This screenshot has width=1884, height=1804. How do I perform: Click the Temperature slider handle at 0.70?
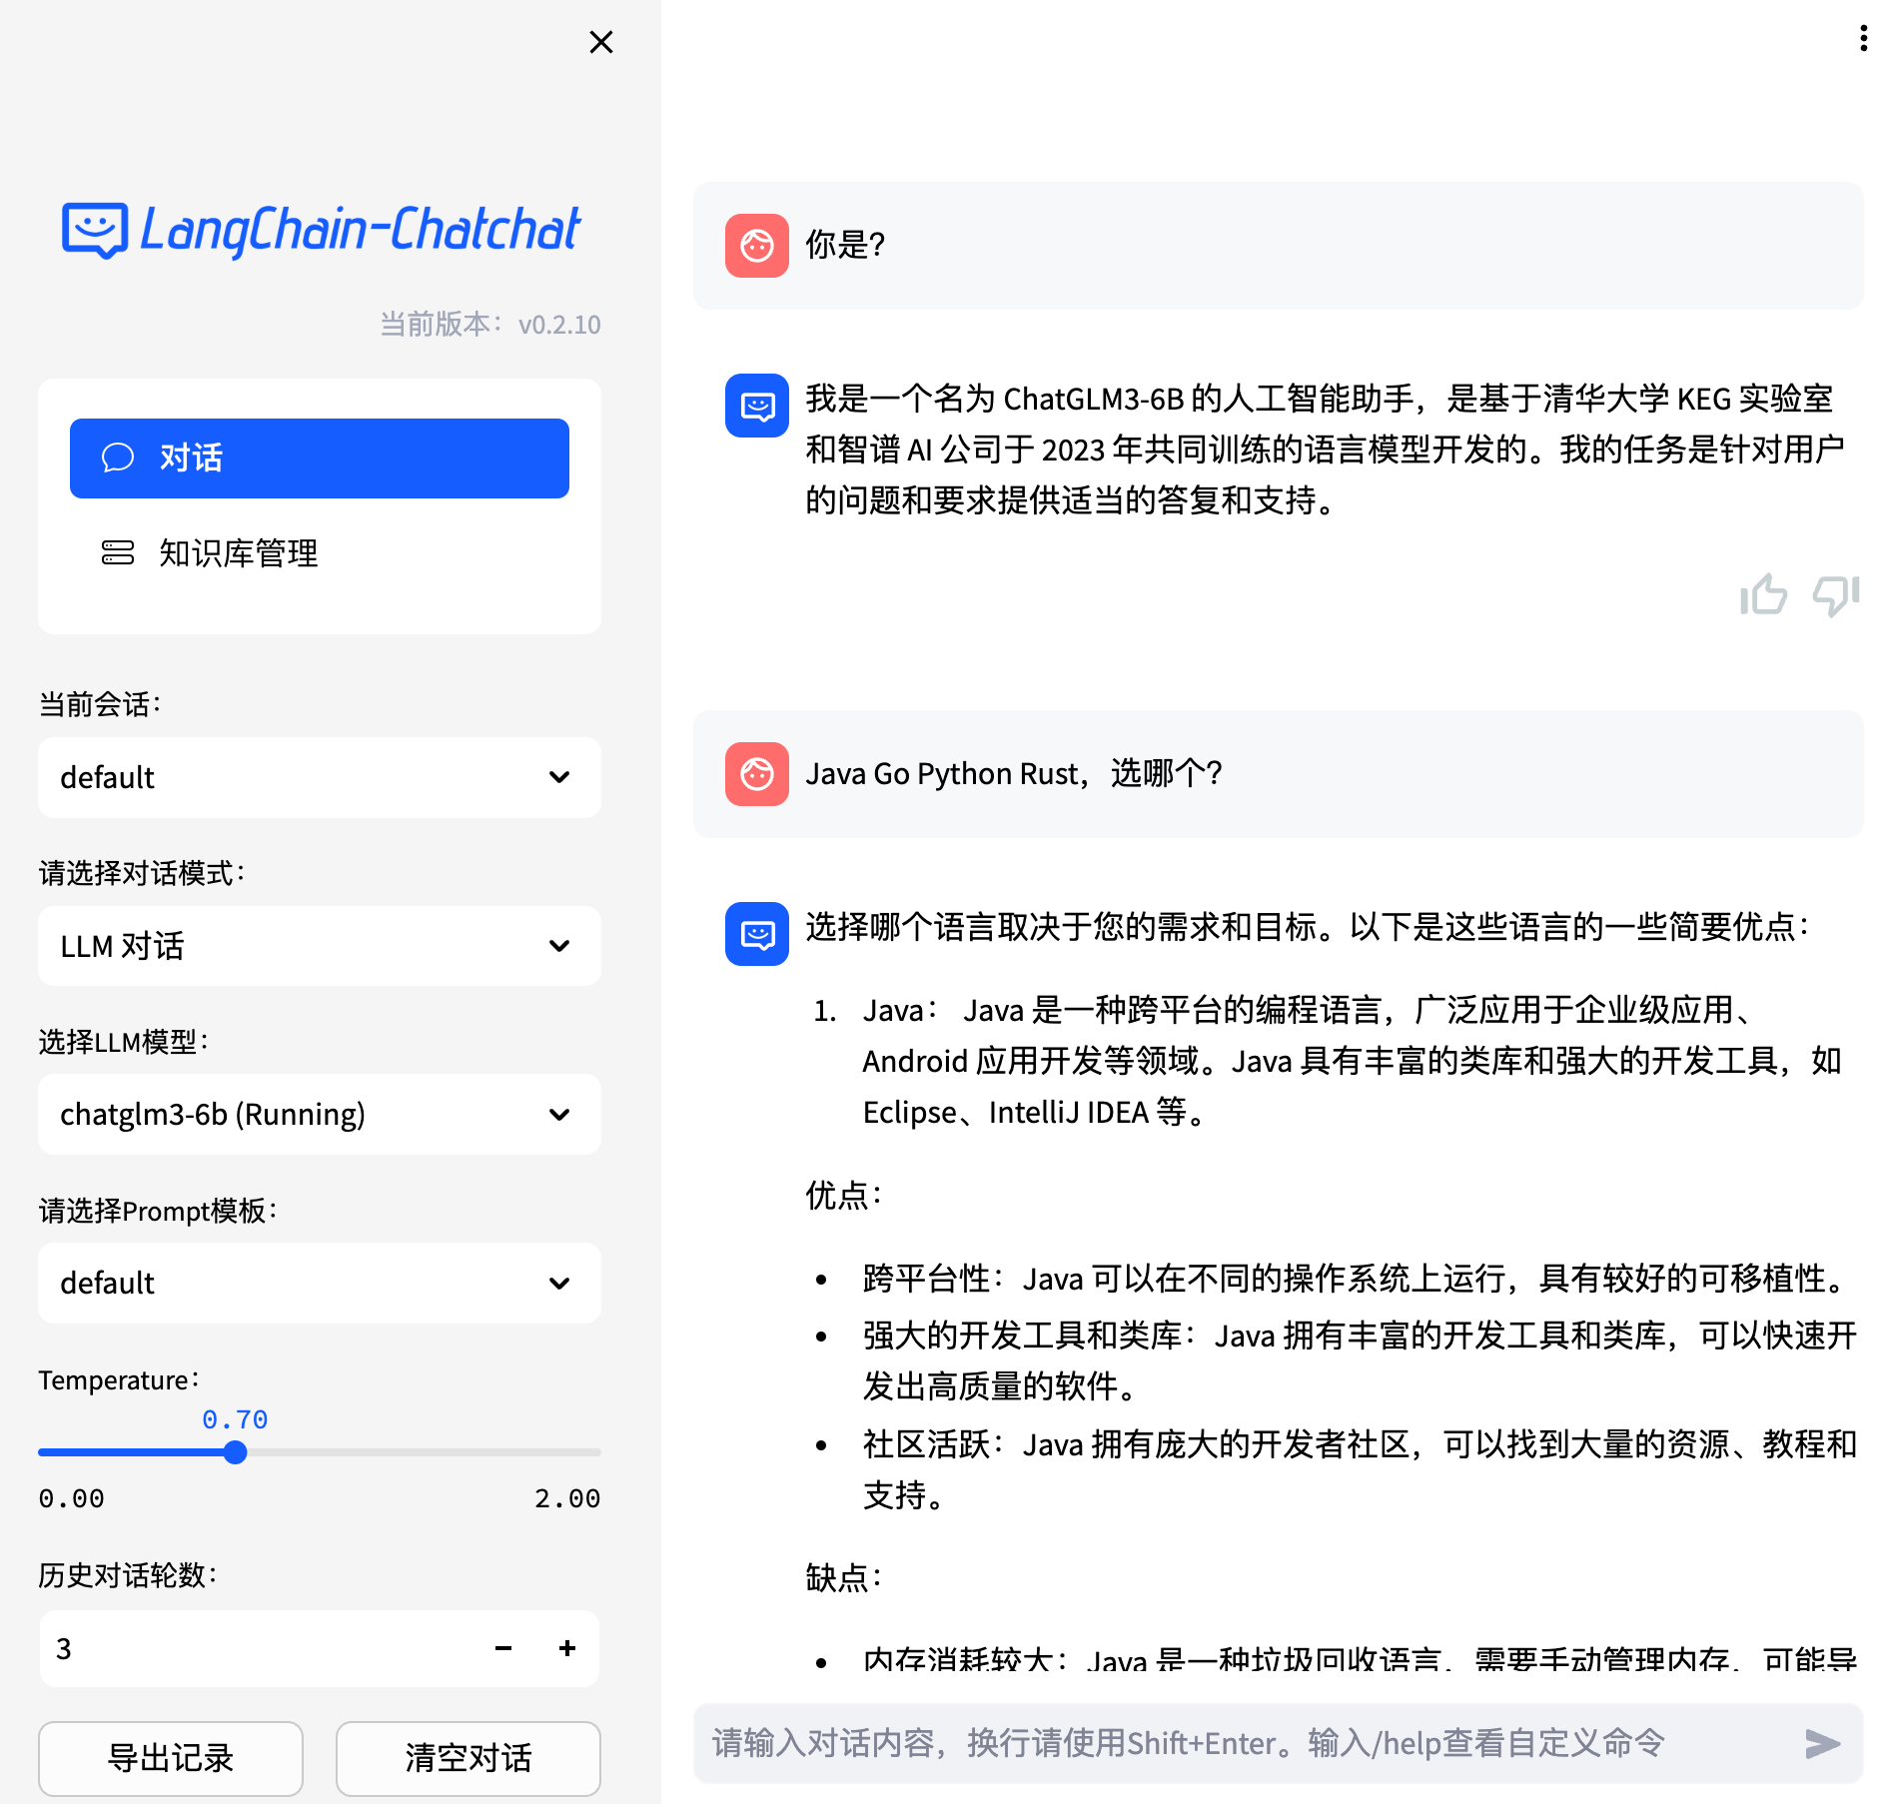tap(236, 1452)
